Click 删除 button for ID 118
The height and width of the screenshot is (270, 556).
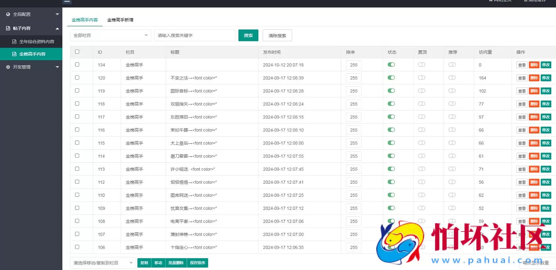point(534,104)
